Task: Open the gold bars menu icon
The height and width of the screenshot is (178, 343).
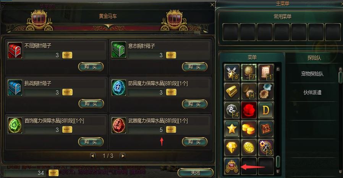Action: 232,91
